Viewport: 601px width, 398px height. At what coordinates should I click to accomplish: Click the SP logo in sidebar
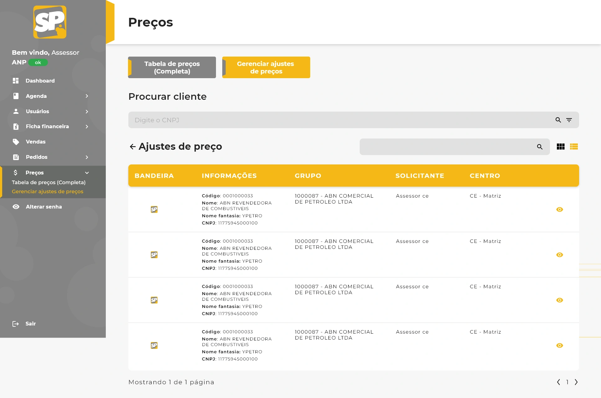(50, 22)
